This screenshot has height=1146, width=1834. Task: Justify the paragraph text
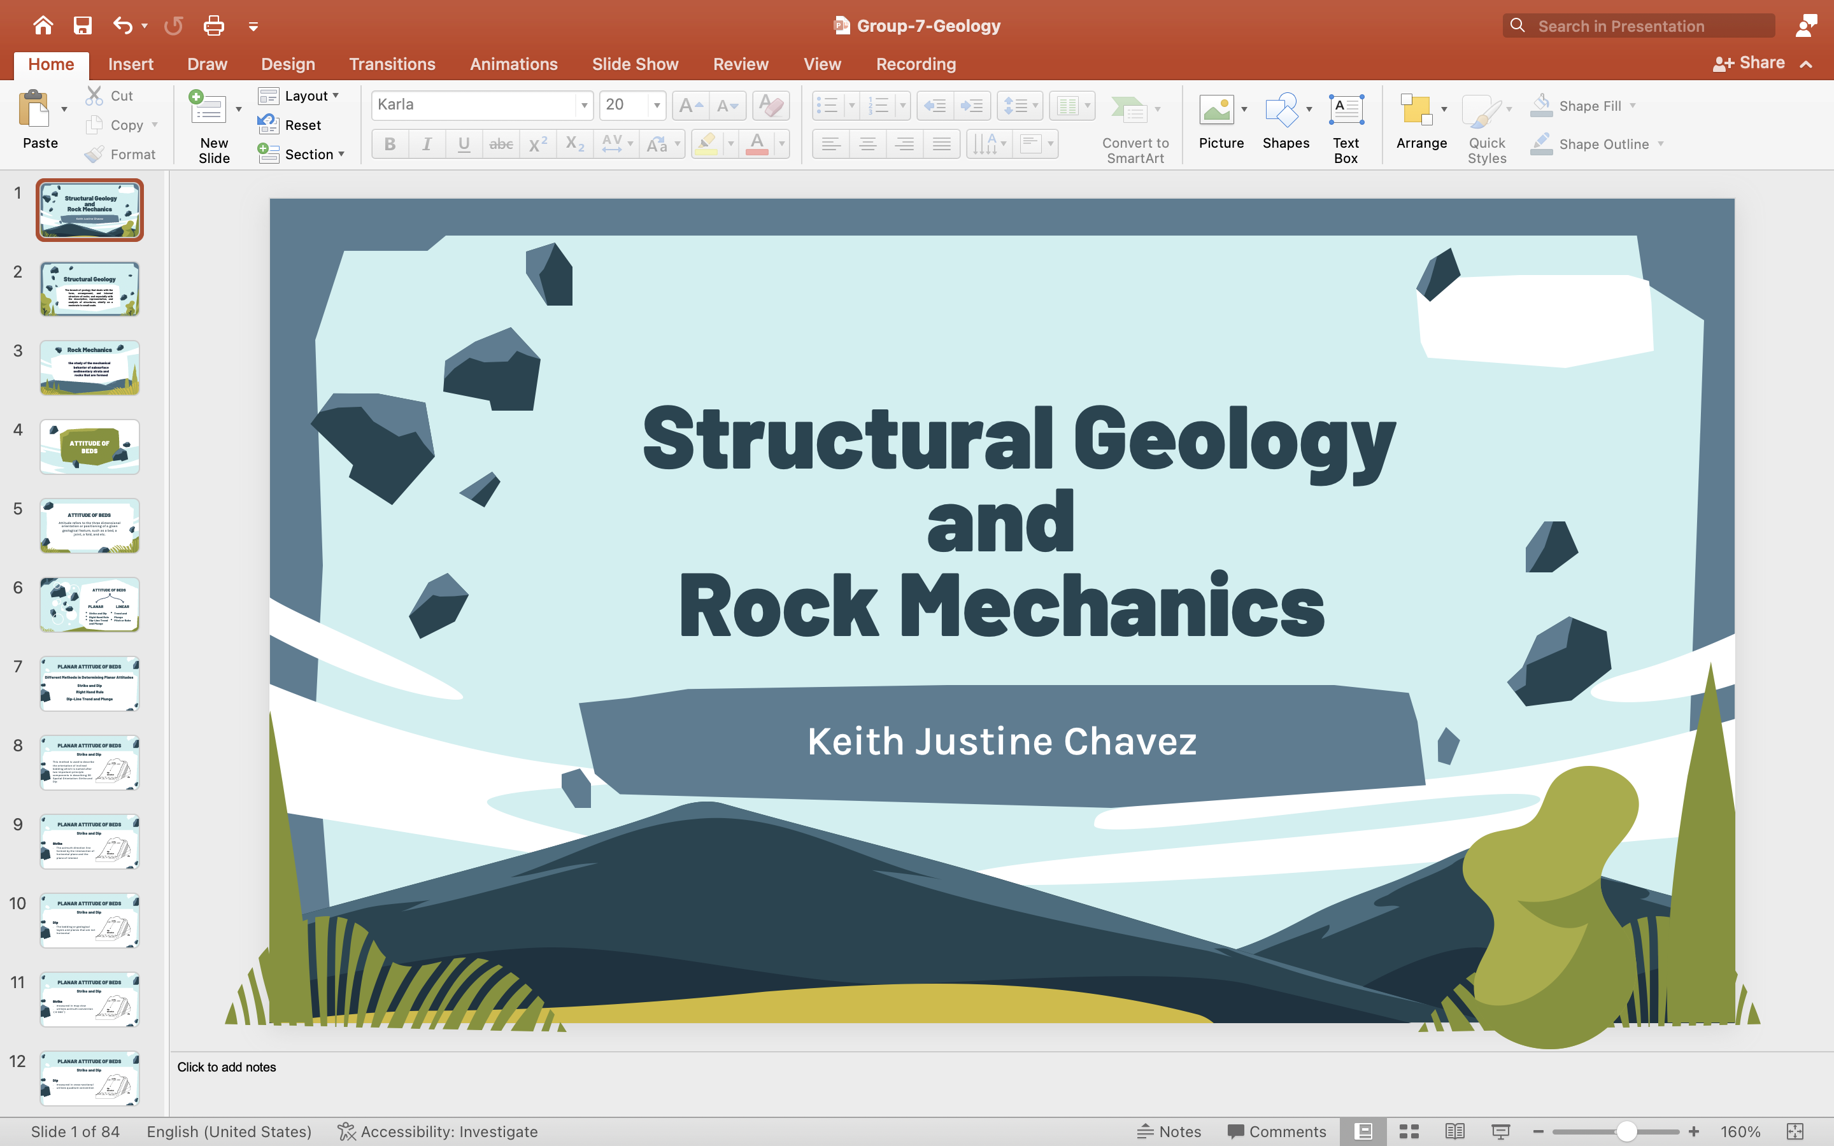(941, 144)
